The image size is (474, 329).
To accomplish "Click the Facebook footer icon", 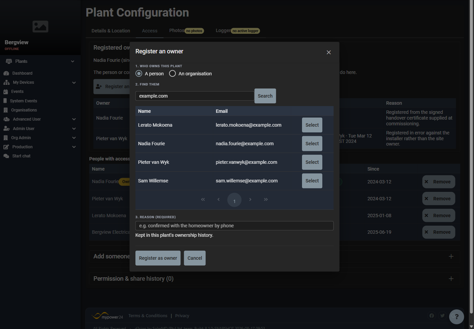I will click(432, 315).
